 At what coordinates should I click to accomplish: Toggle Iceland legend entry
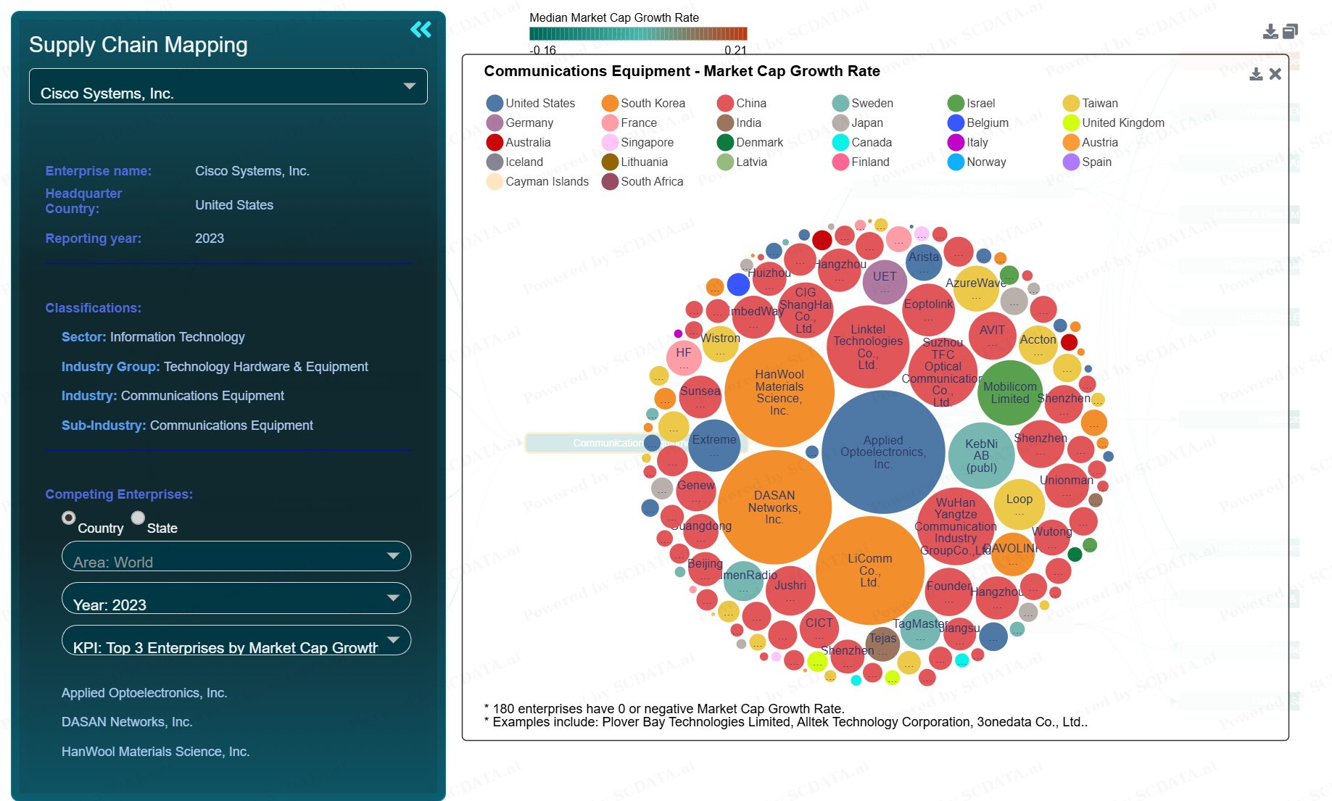pos(515,162)
